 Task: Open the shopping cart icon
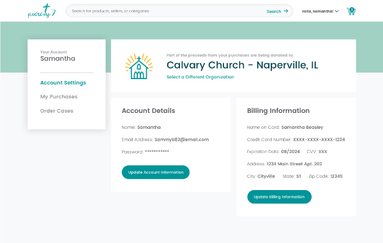351,11
